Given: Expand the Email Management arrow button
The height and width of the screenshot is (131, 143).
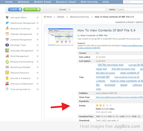Looking at the screenshot, I should tap(37, 56).
